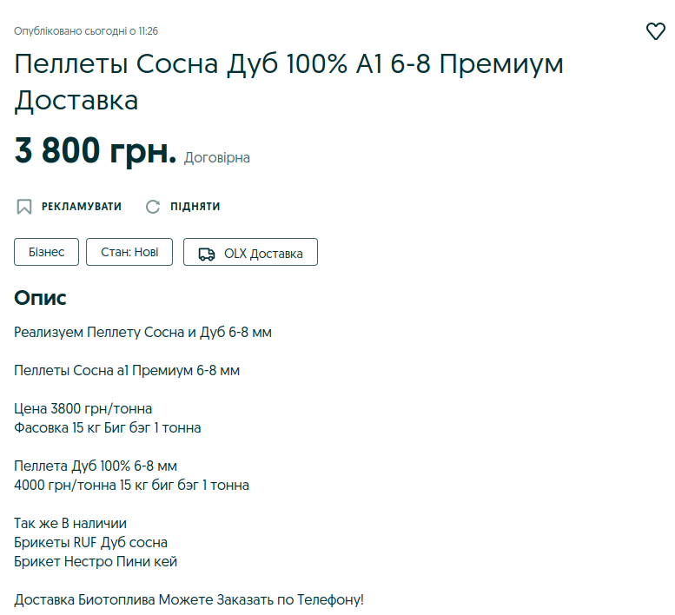
Task: Click the line Пеллета Дуб 100% 6-8 мм
Action: 96,466
